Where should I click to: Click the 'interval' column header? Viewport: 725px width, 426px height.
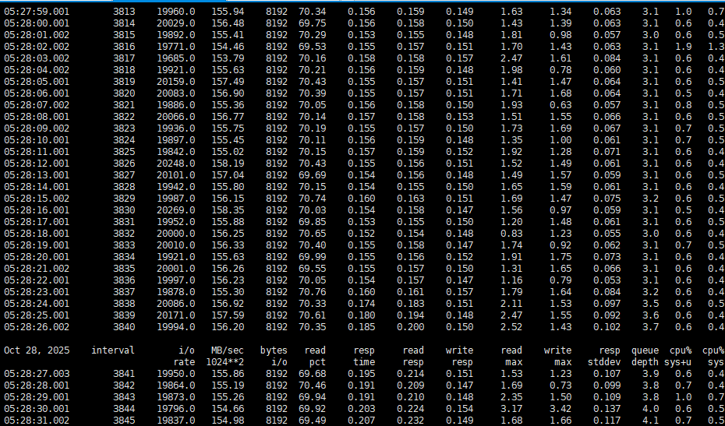112,350
